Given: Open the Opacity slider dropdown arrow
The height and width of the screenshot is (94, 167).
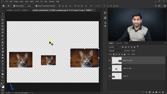Looking at the screenshot, I should 137,51.
